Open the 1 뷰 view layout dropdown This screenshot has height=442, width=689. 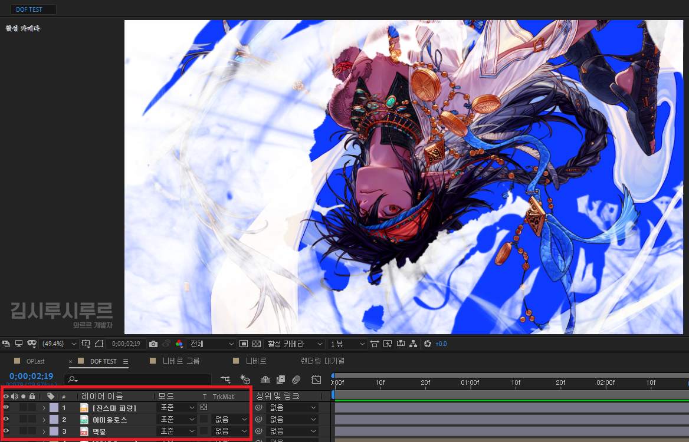point(347,344)
